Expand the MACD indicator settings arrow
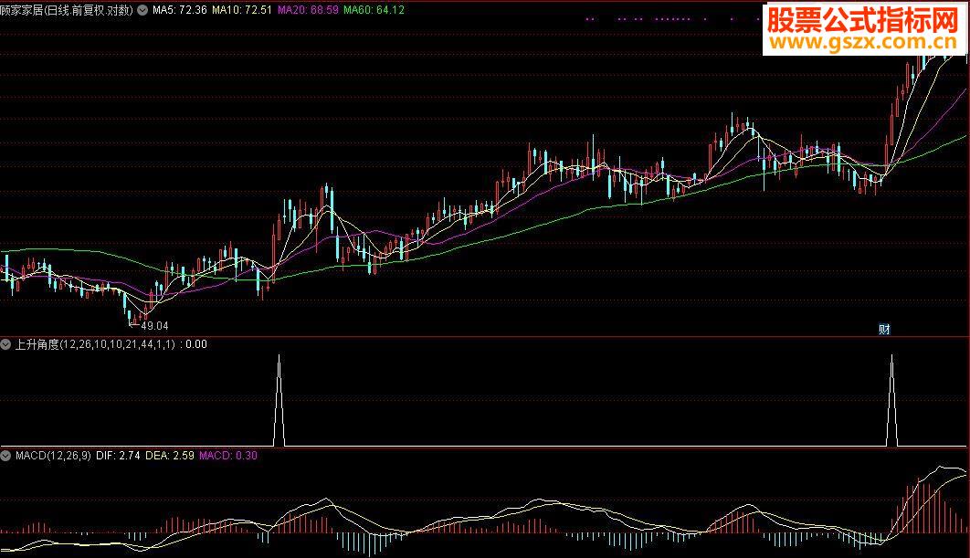The width and height of the screenshot is (970, 558). (x=5, y=456)
